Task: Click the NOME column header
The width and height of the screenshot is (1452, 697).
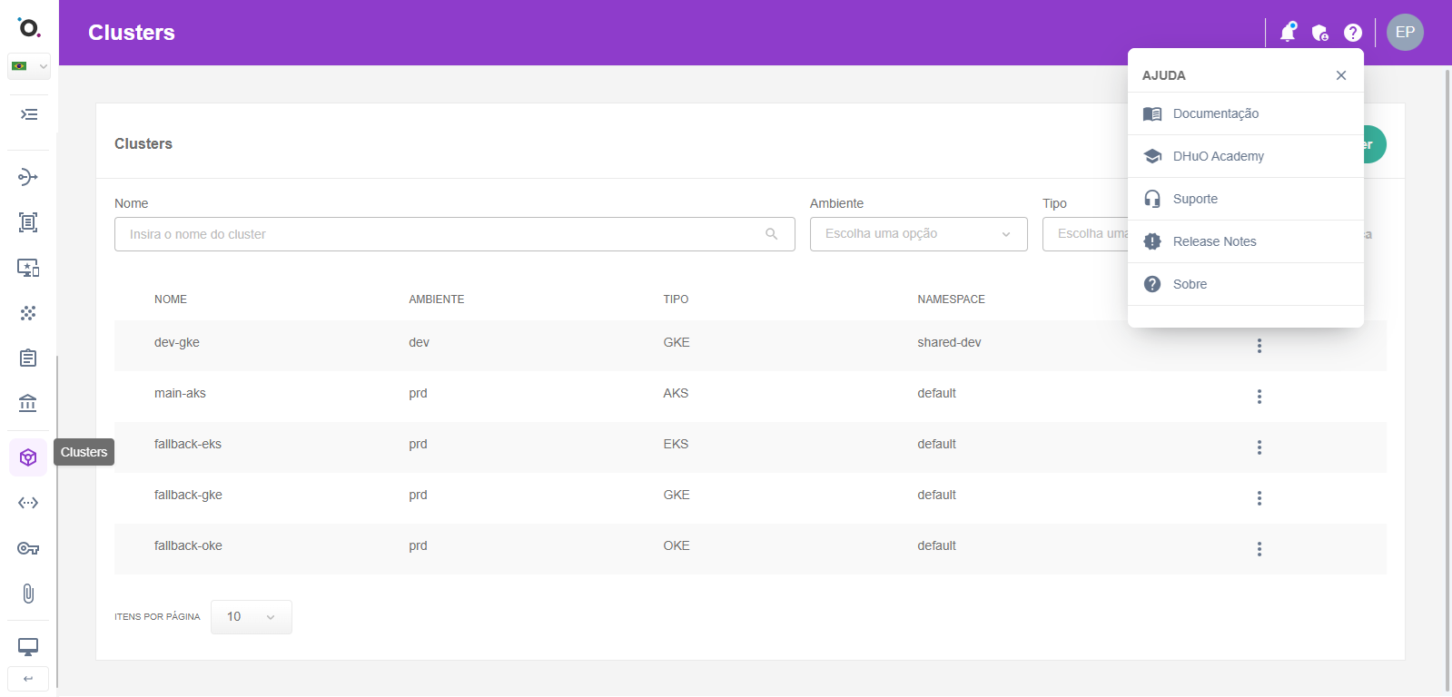Action: pos(171,299)
